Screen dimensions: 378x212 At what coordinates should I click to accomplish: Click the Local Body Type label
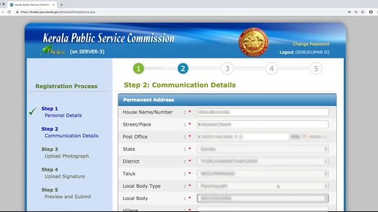142,186
